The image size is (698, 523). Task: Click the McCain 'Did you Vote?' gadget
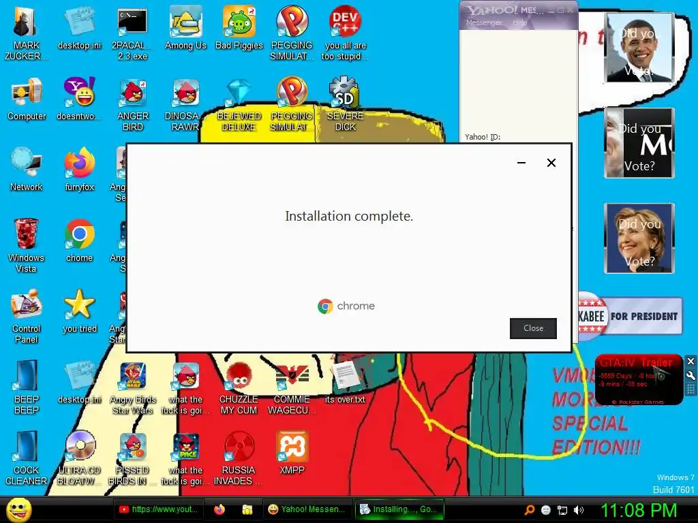click(639, 143)
